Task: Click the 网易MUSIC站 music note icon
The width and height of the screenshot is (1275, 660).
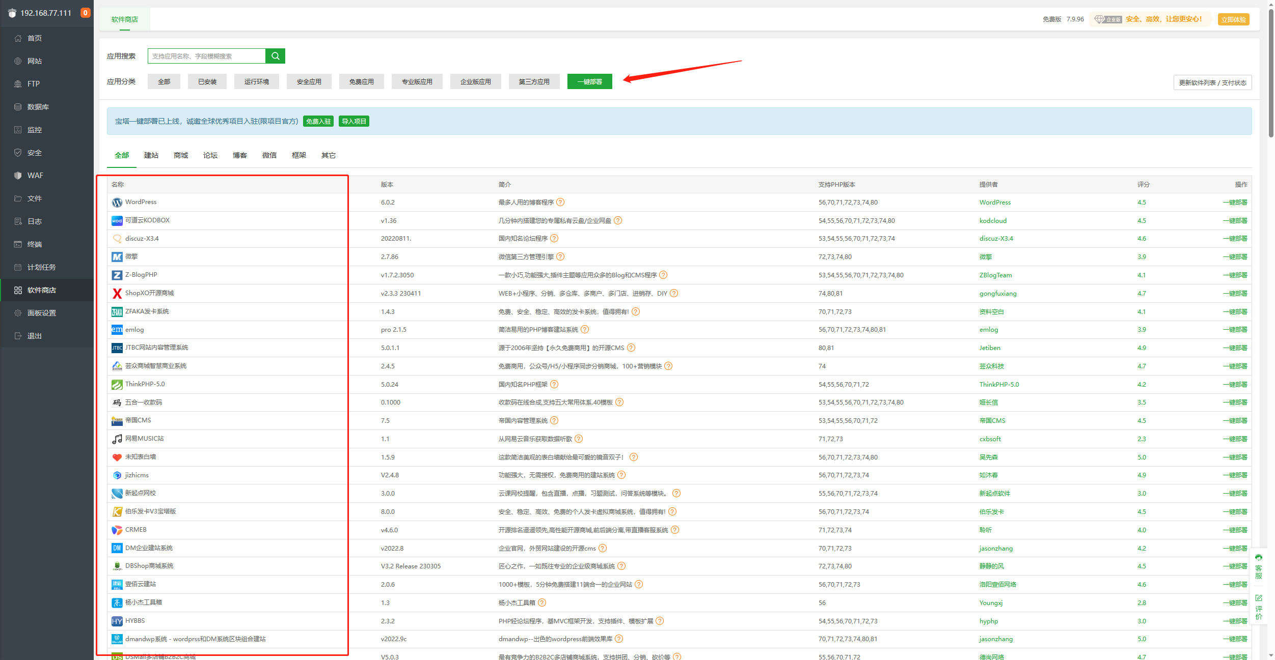Action: (x=117, y=439)
